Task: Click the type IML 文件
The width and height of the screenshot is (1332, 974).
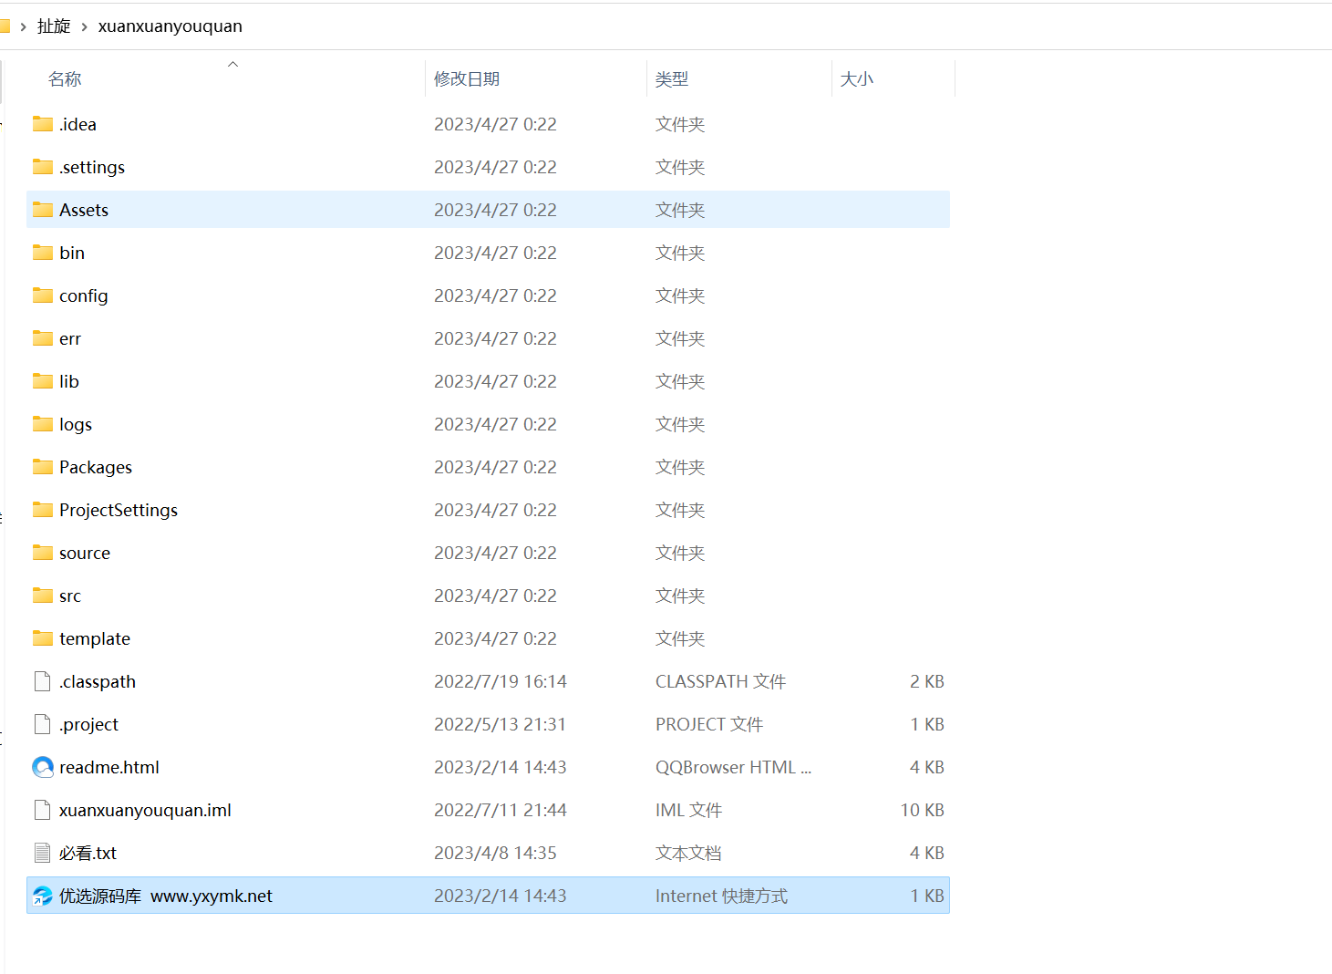Action: pos(688,810)
